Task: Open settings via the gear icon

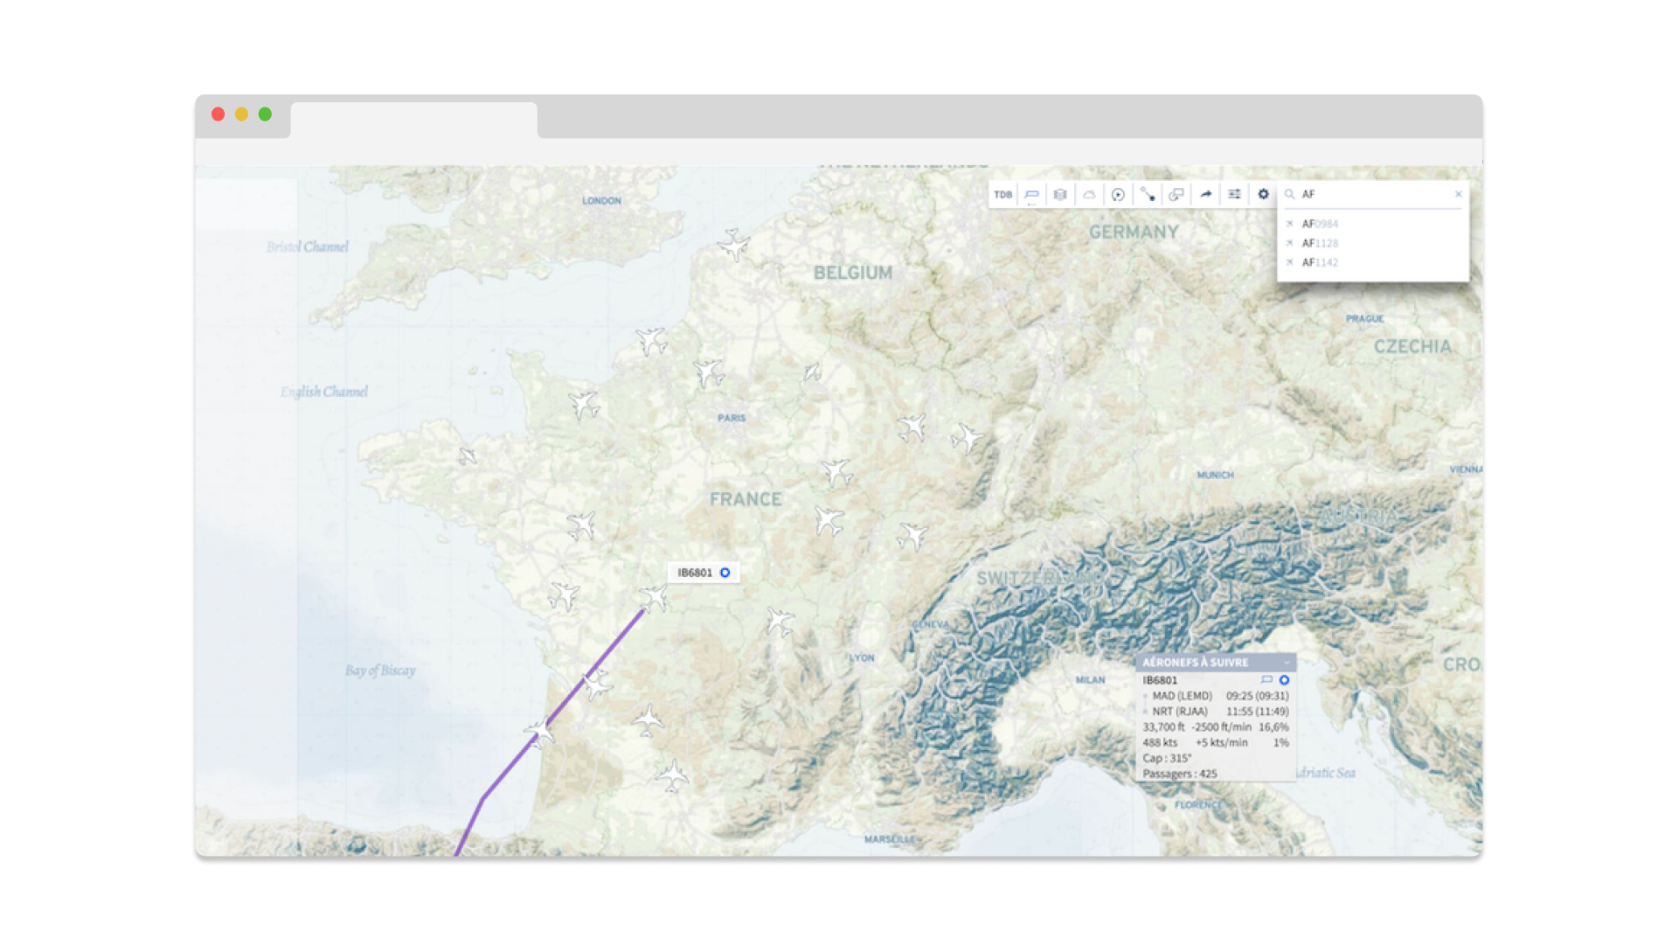Action: (1263, 195)
